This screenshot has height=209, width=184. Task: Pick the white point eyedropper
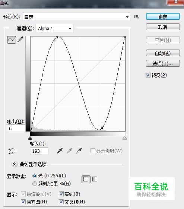click(x=79, y=151)
